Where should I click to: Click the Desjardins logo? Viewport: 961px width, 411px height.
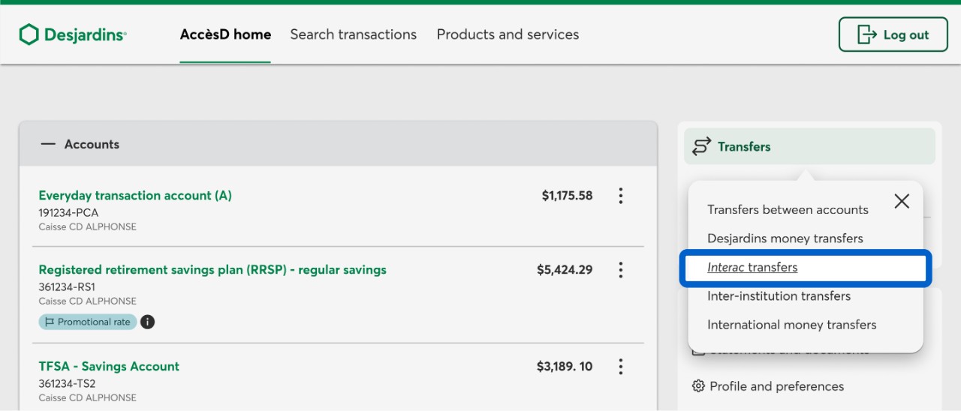click(73, 34)
